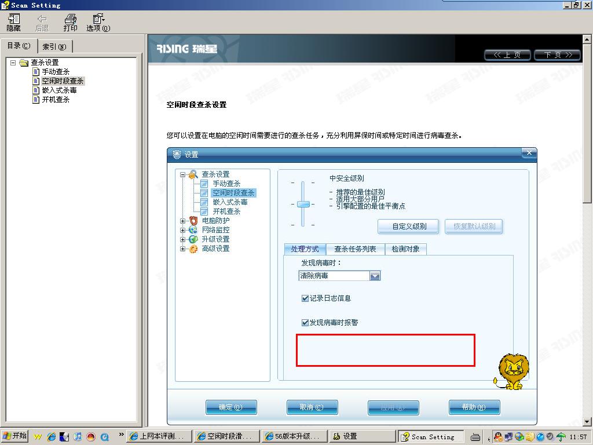Click the help pane scrollbar down arrow
The height and width of the screenshot is (445, 593).
tap(587, 422)
